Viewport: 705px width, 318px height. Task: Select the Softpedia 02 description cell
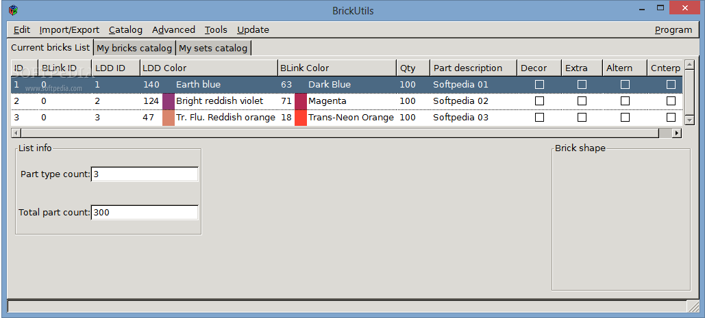click(x=460, y=101)
